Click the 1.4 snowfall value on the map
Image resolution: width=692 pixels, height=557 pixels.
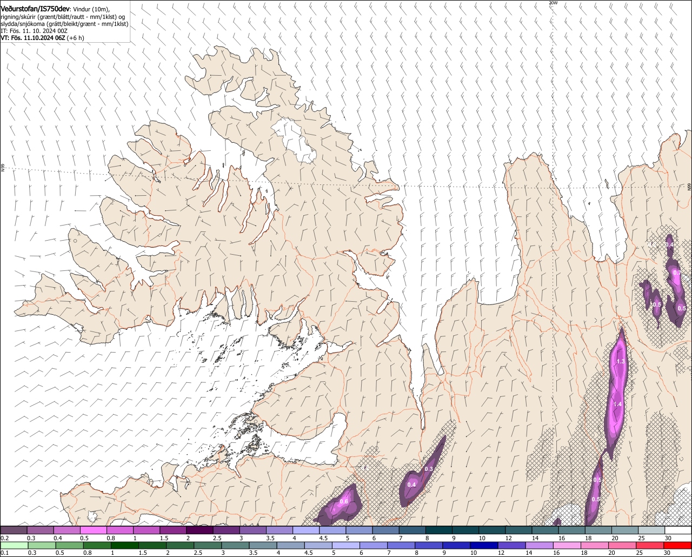[618, 404]
